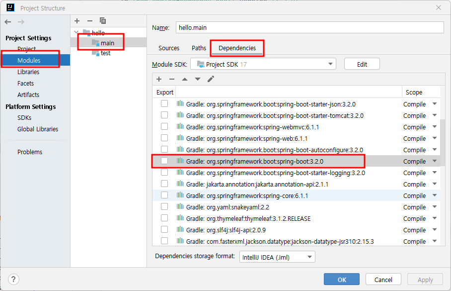Select the main module in tree
Image resolution: width=451 pixels, height=291 pixels.
click(x=108, y=43)
